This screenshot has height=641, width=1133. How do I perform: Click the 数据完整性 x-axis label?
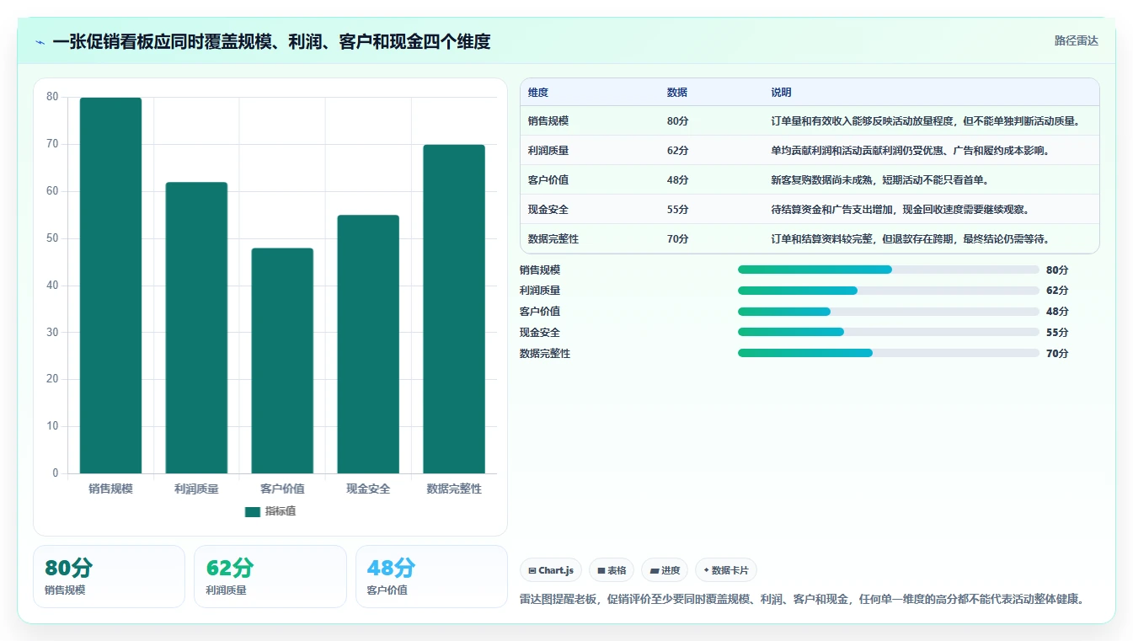coord(454,489)
